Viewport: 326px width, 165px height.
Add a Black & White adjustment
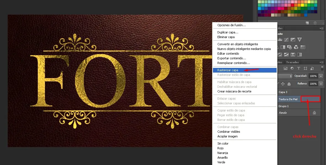click(x=283, y=47)
